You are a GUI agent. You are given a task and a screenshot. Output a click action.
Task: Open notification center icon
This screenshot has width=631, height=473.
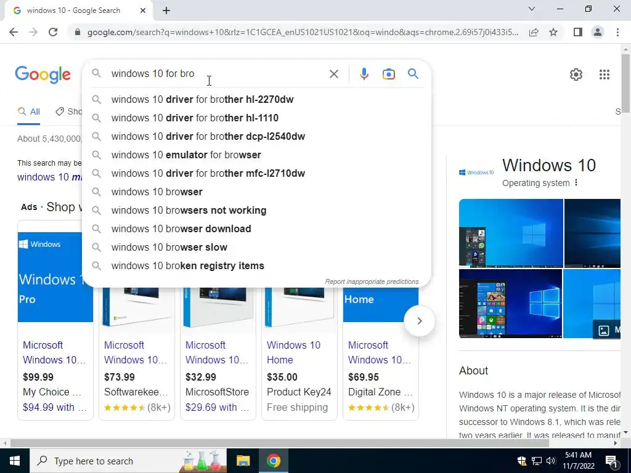point(611,461)
